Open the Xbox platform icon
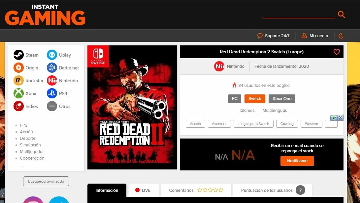360x203 pixels. click(18, 93)
